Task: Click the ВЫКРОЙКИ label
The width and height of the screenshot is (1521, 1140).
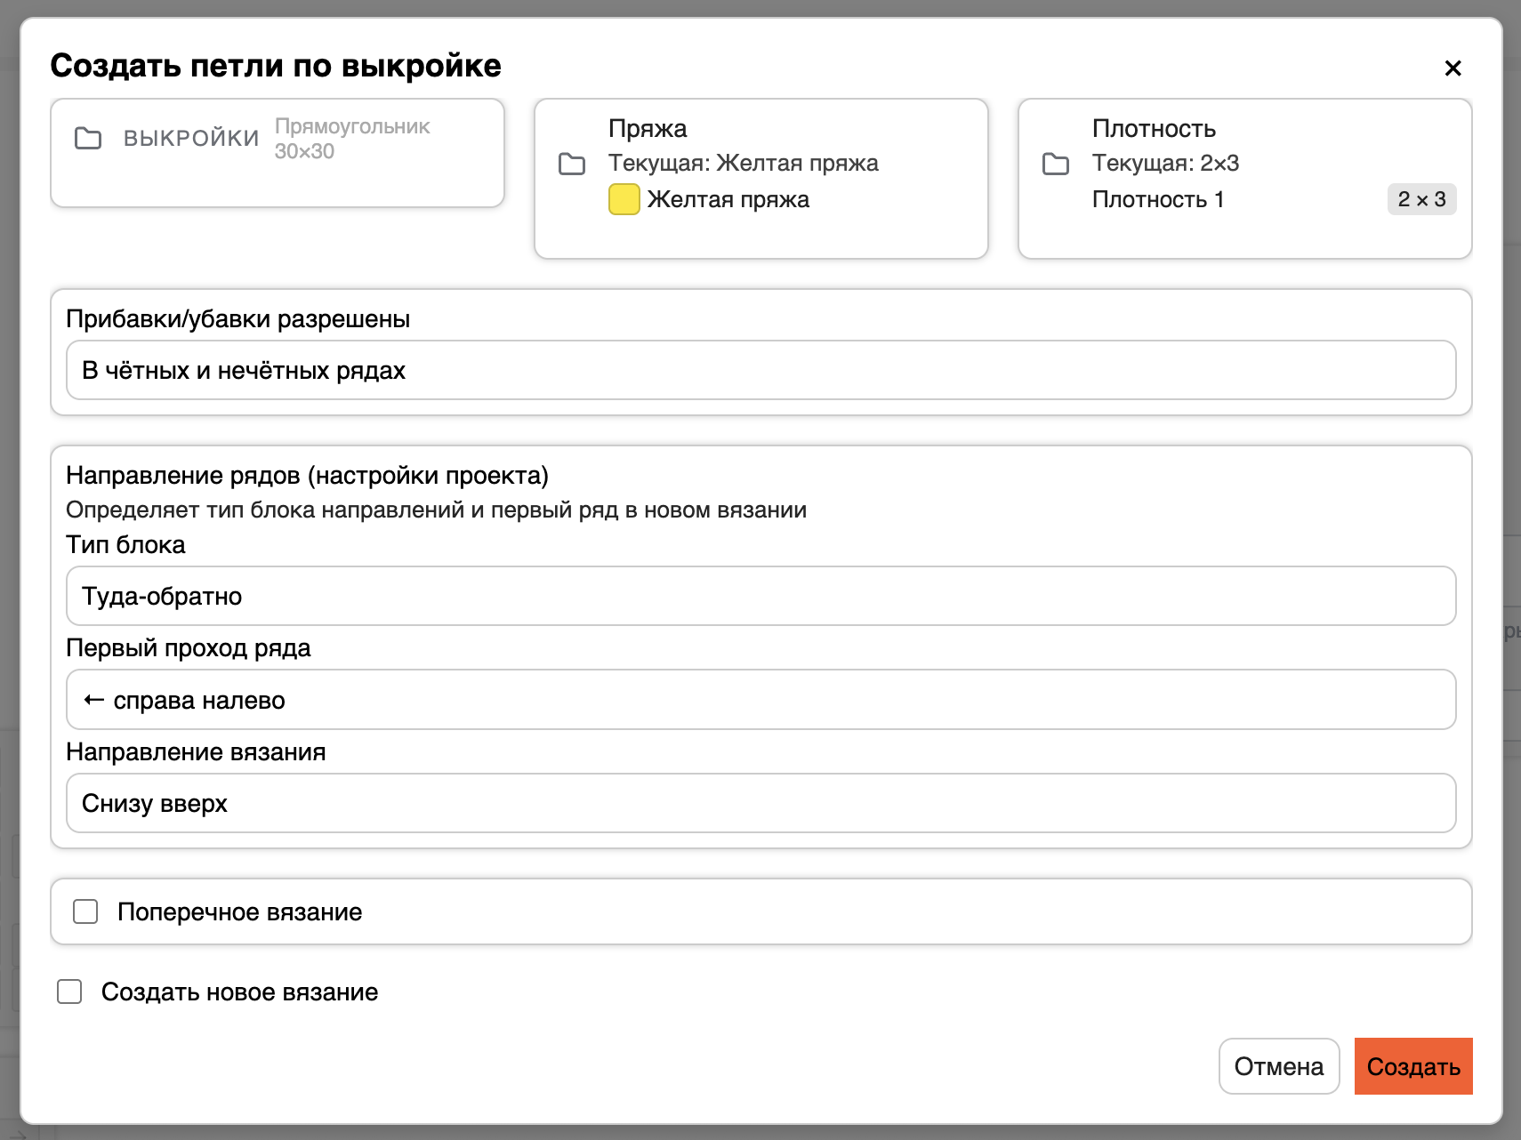Action: [191, 139]
